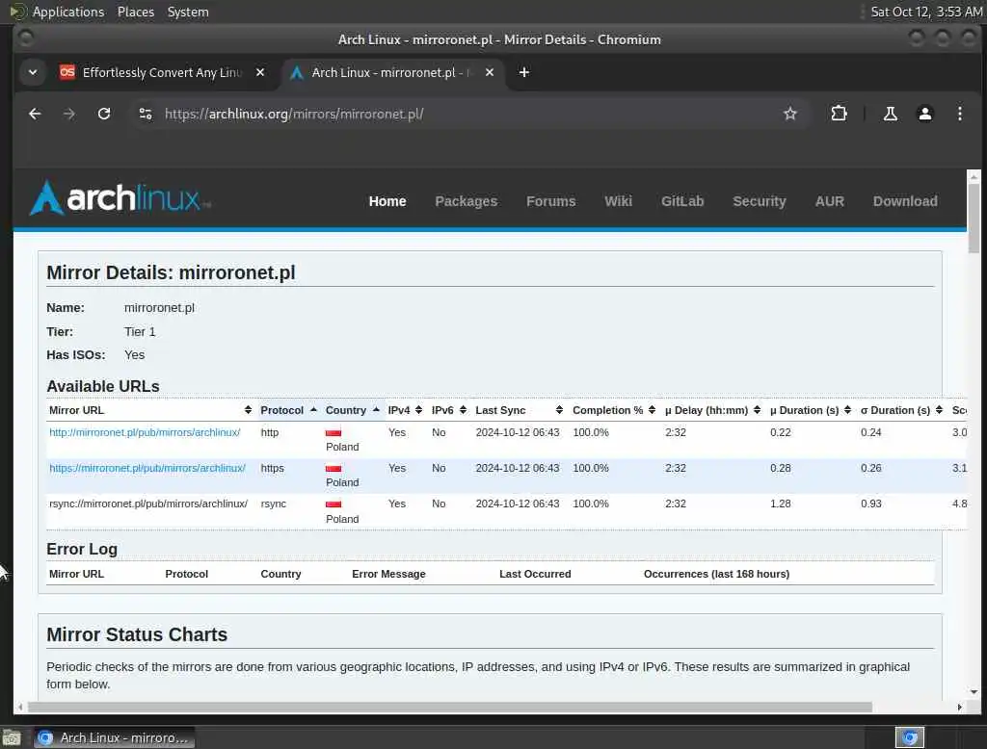This screenshot has width=987, height=749.
Task: Click the 'Mirror Status Charts' heading
Action: pos(137,634)
